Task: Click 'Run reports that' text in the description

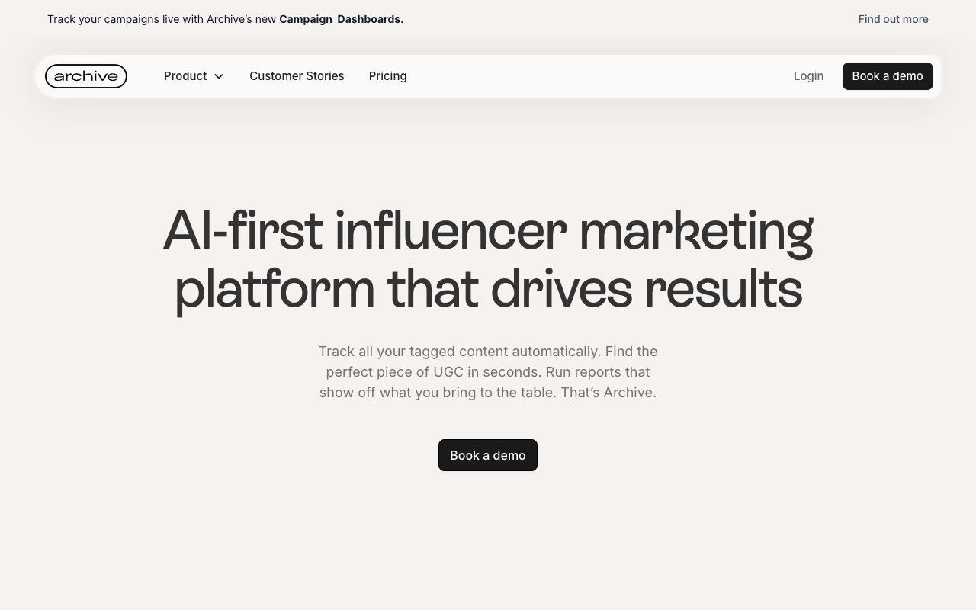Action: [x=598, y=372]
